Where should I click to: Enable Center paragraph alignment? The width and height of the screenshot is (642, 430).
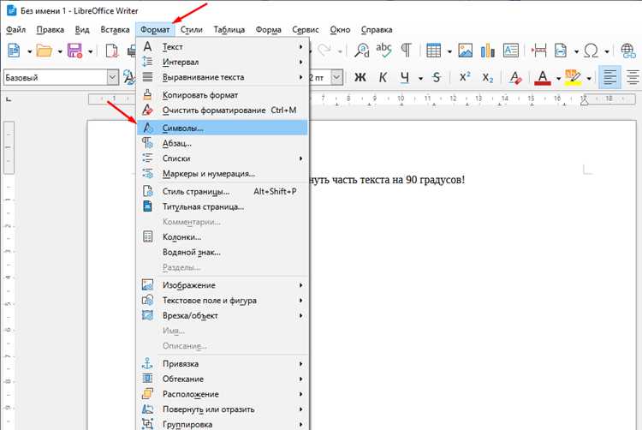(x=633, y=77)
